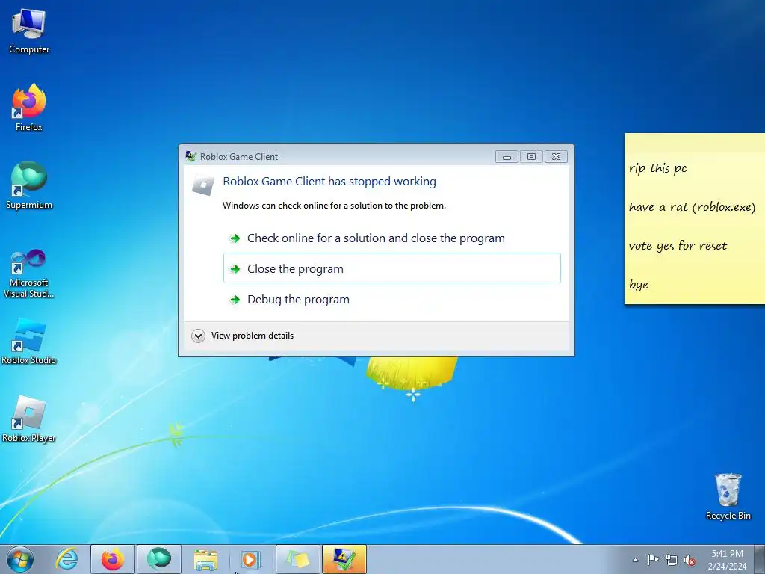Choose Close the program
This screenshot has width=765, height=574.
391,268
